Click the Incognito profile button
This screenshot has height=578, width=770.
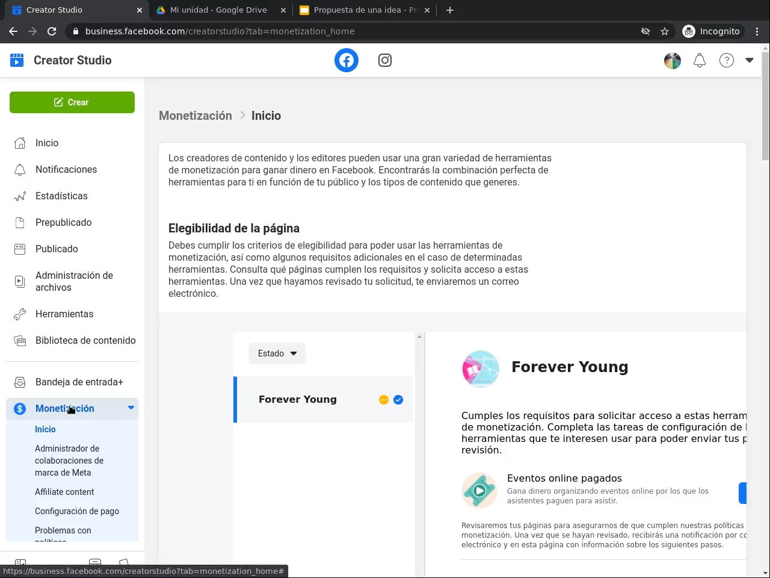[713, 31]
